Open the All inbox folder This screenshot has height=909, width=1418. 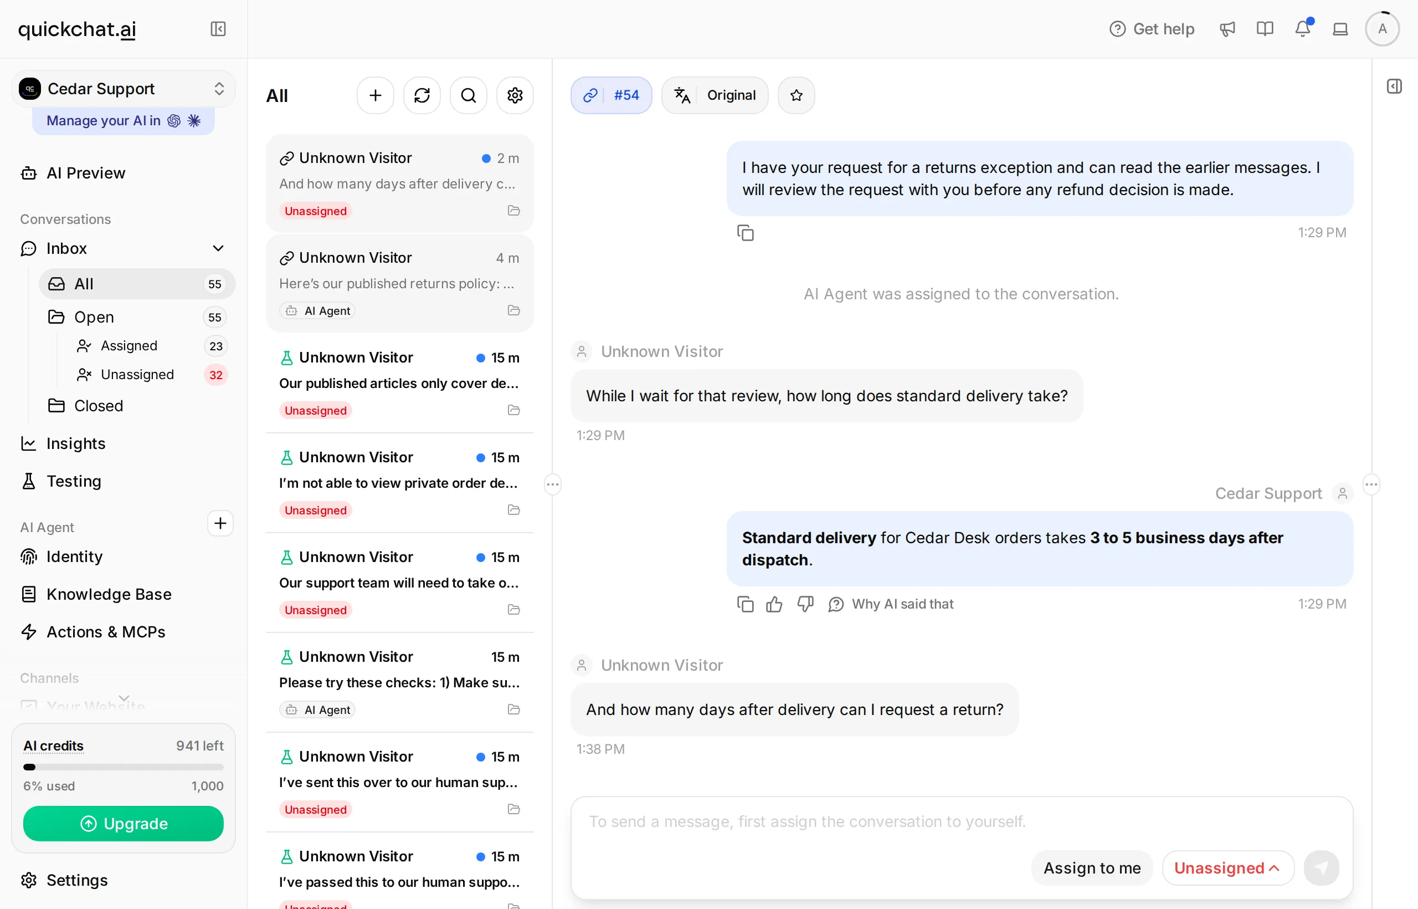pos(137,284)
